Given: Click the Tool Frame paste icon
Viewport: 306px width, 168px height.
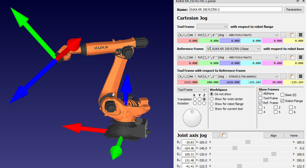Looking at the screenshot, I should click(292, 35).
